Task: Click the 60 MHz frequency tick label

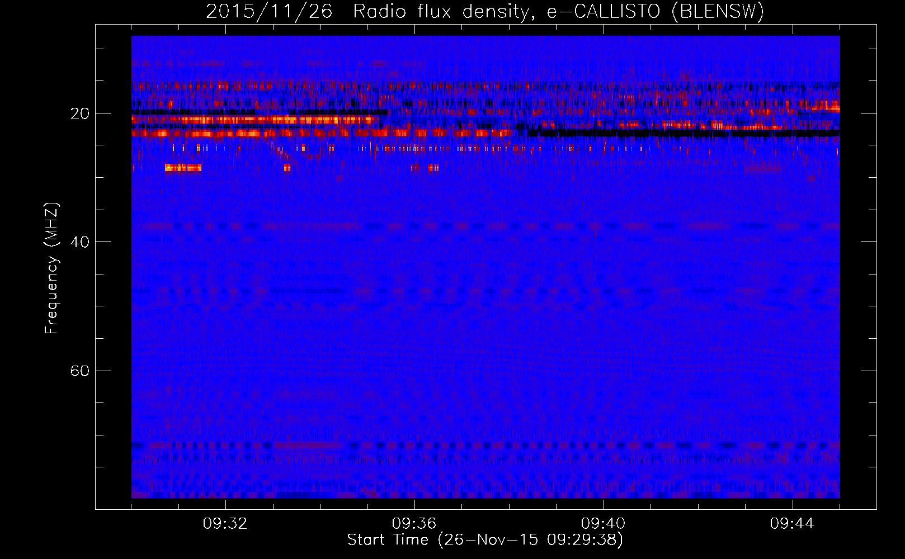Action: click(80, 371)
